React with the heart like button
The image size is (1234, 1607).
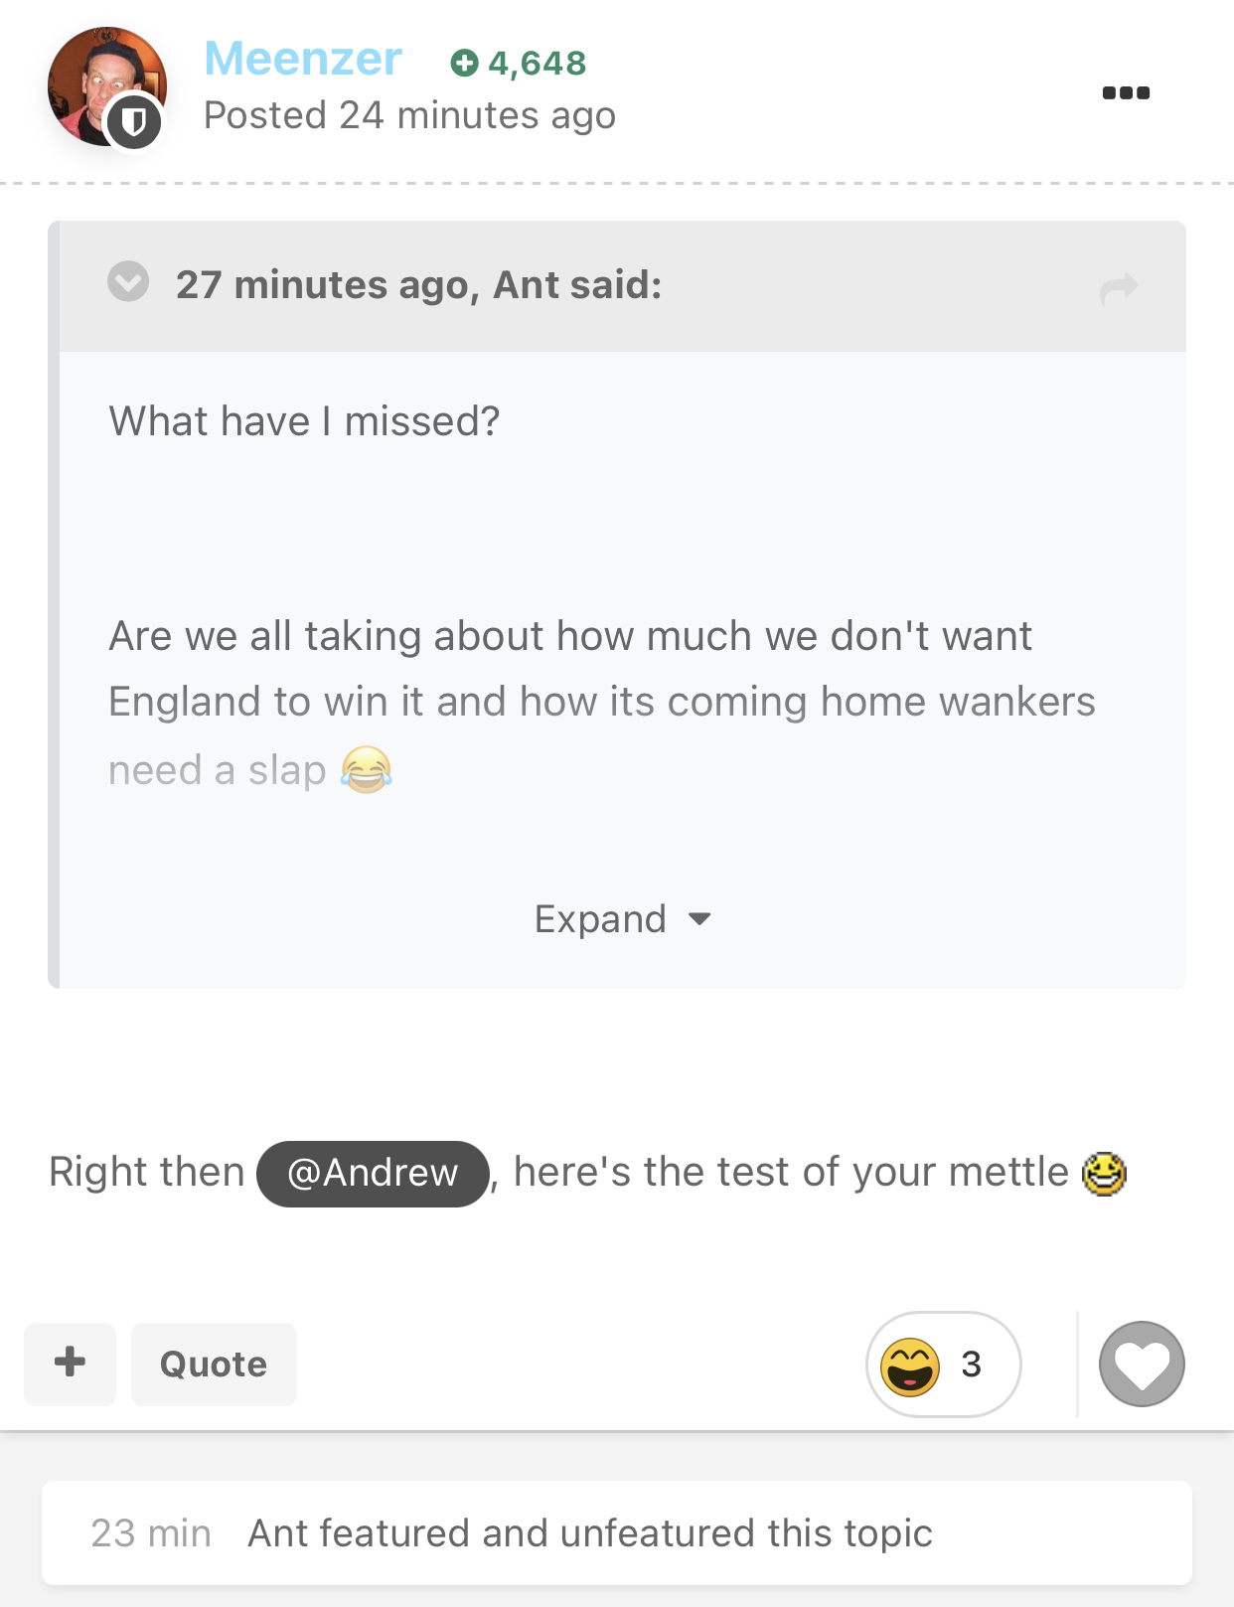click(1142, 1364)
